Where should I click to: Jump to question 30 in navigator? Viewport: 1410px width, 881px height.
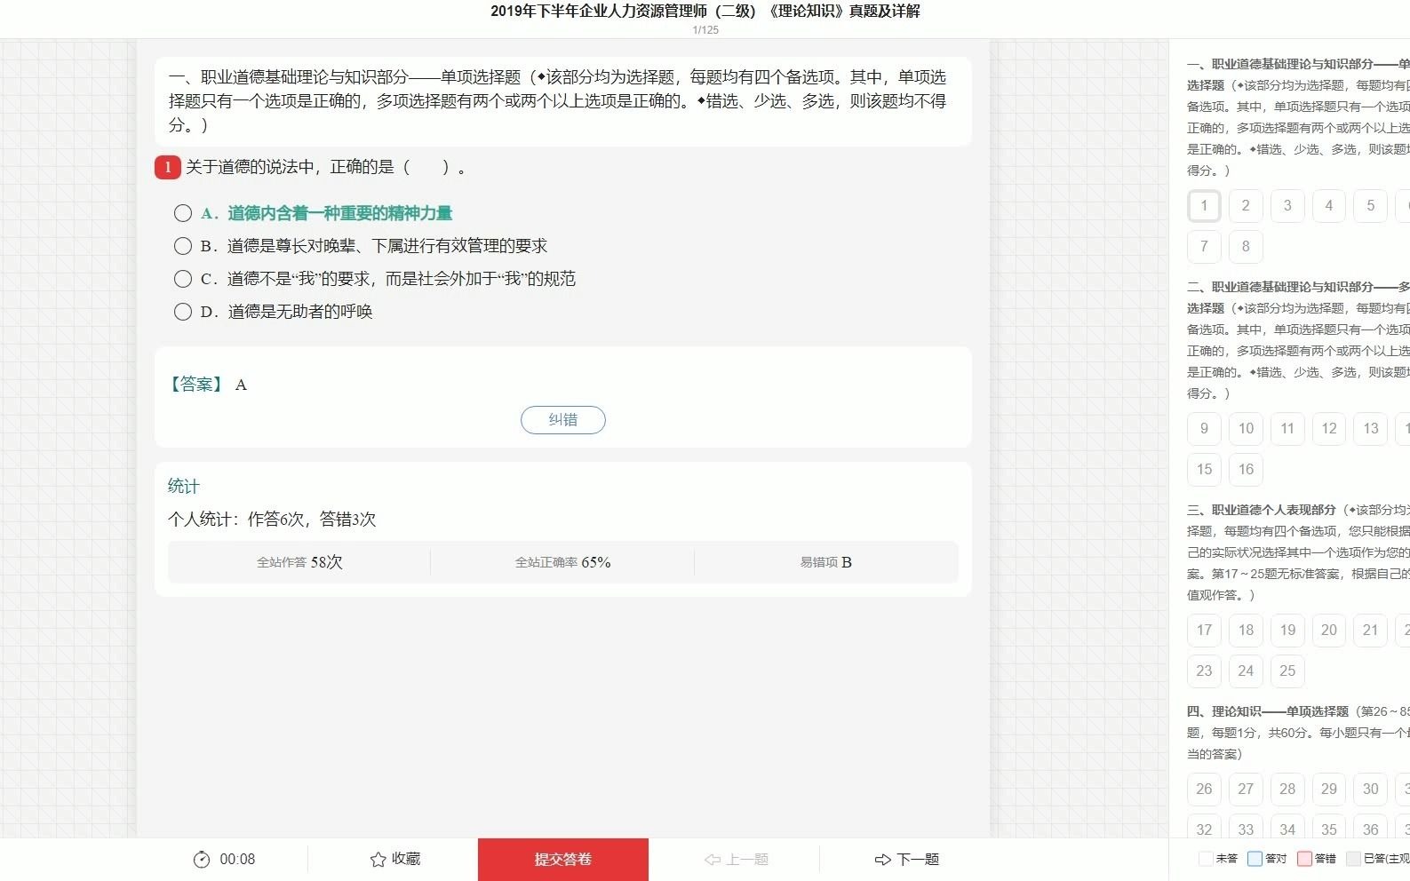tap(1371, 790)
